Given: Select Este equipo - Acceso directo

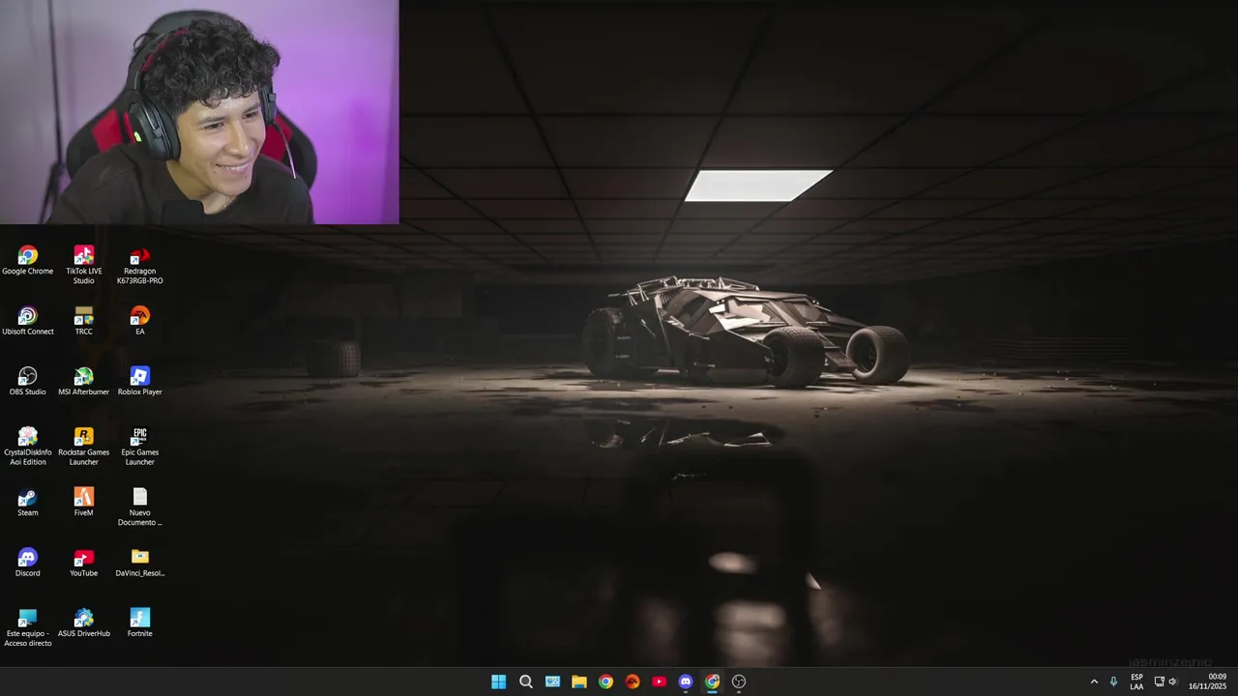Looking at the screenshot, I should [x=27, y=627].
